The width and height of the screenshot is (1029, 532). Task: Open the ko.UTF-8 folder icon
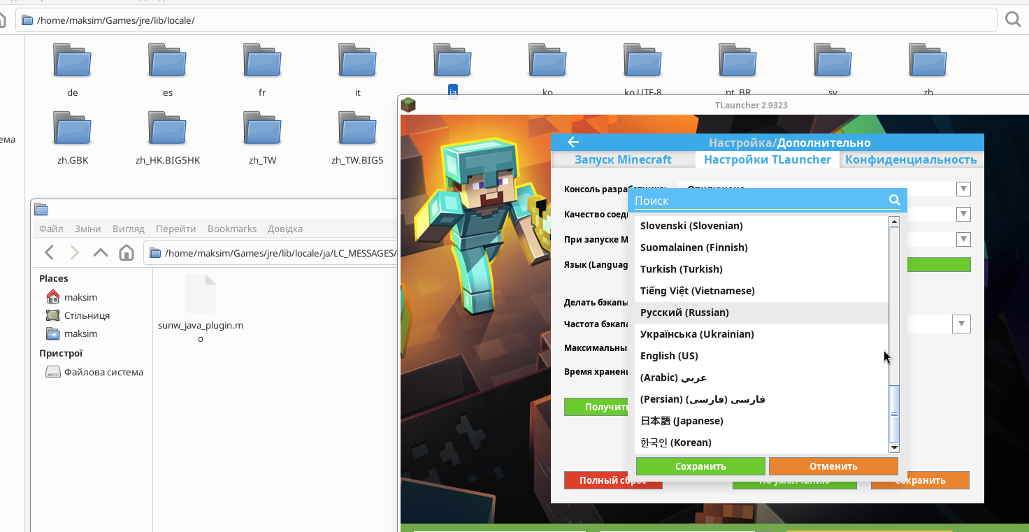643,60
